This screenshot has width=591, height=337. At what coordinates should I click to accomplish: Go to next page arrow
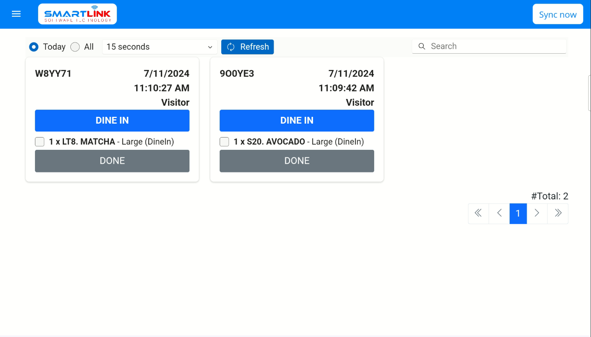tap(537, 213)
